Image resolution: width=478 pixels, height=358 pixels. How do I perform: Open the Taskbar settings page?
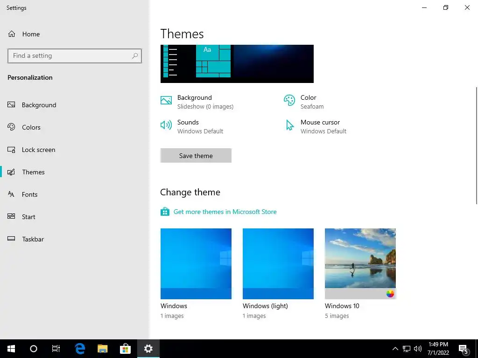click(75, 239)
